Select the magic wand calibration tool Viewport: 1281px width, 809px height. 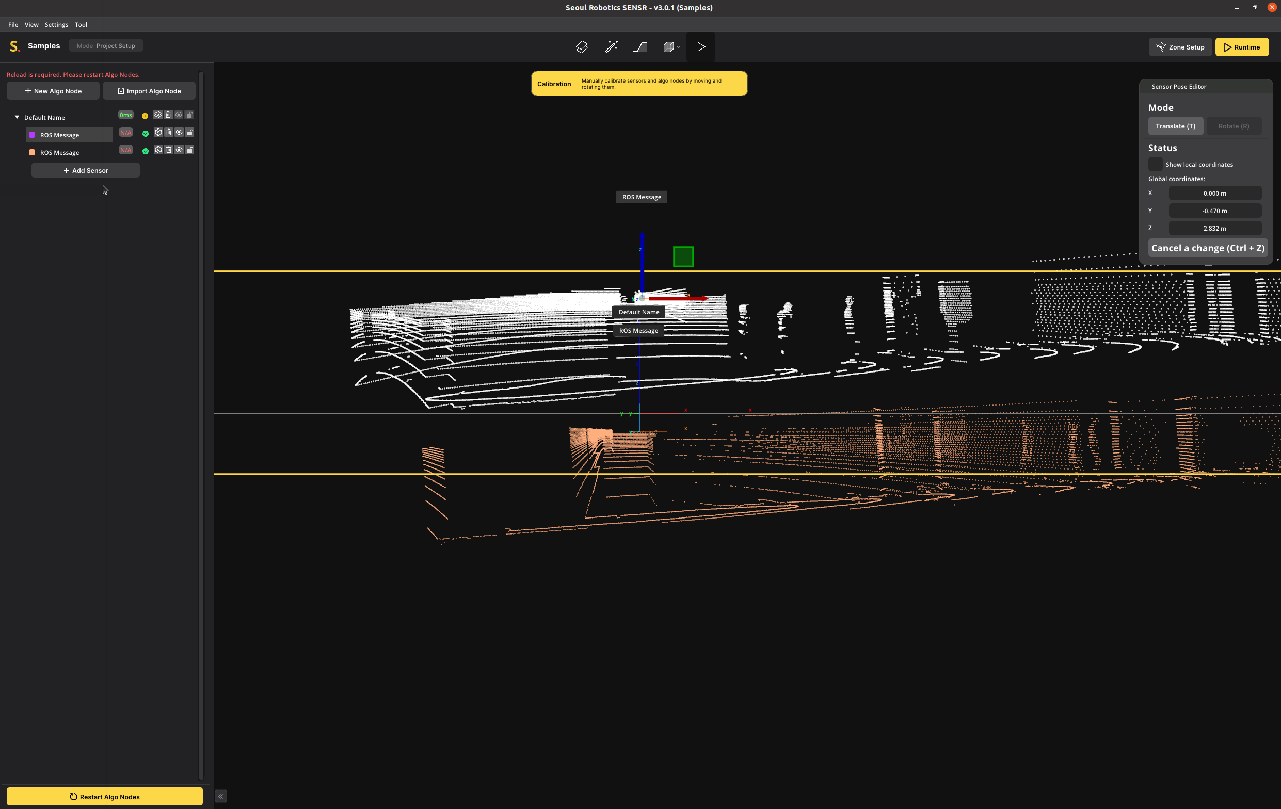[x=611, y=47]
